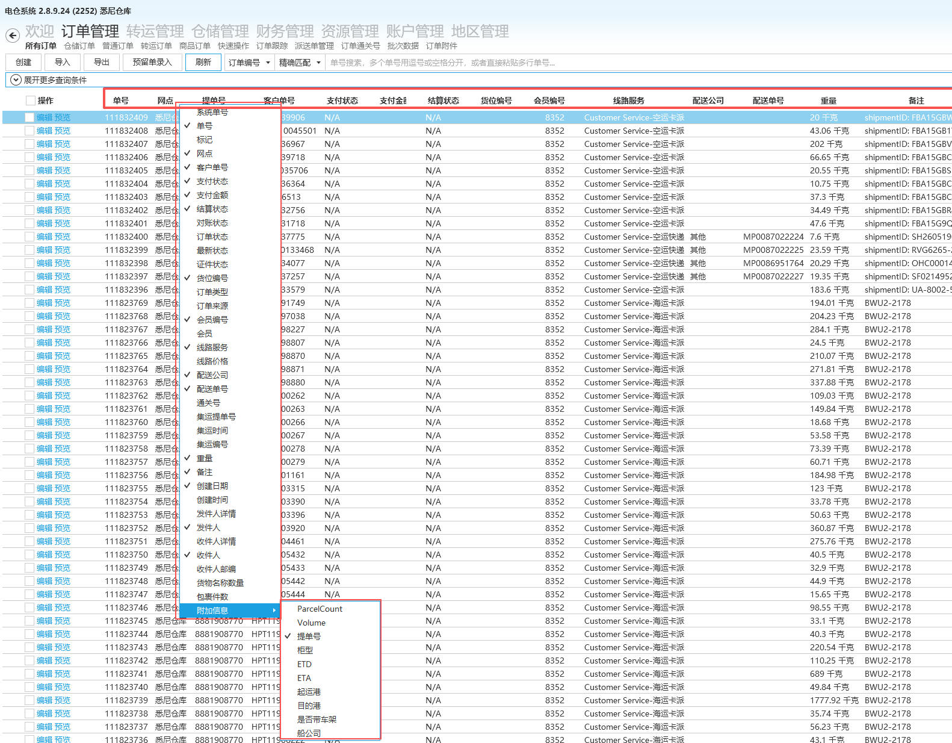Check the row checkbox for order 111823750
This screenshot has width=952, height=743.
29,555
